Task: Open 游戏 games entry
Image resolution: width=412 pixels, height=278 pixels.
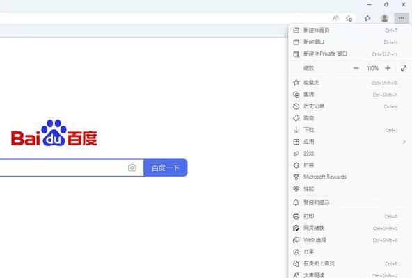Action: point(350,154)
